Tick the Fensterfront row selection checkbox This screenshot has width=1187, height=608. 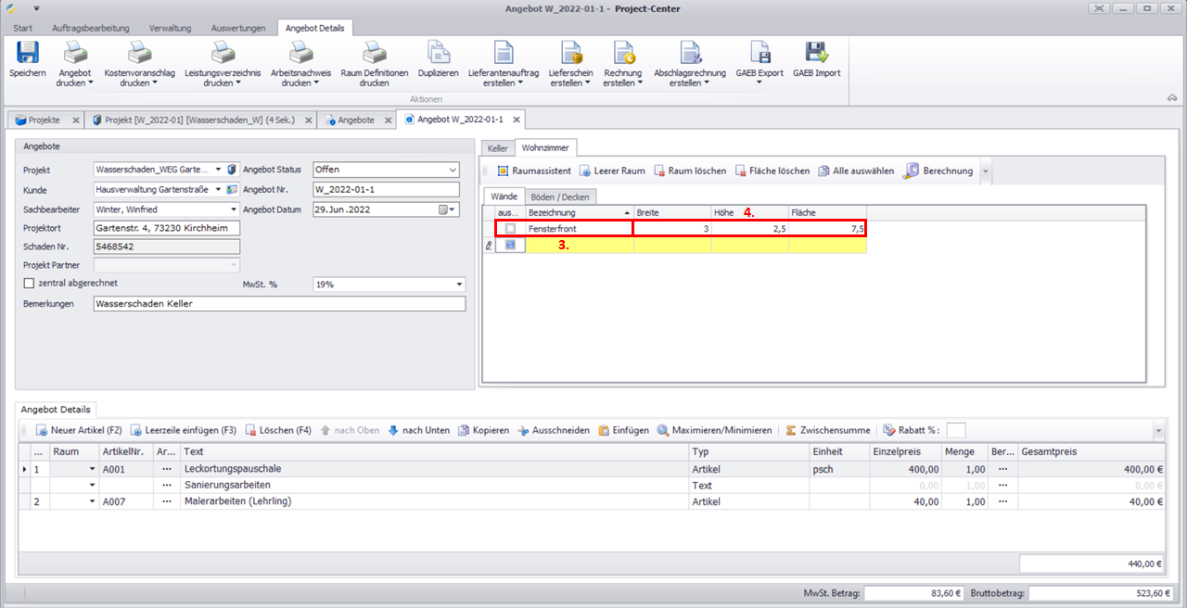click(x=510, y=228)
